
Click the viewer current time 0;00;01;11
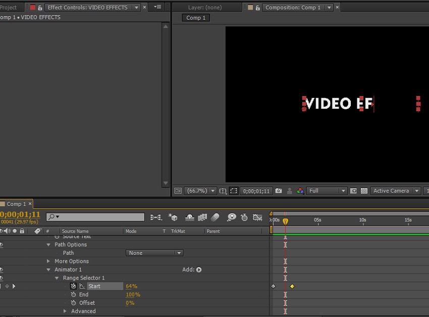[256, 191]
